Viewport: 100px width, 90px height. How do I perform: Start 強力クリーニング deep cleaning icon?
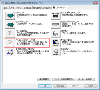[x=10, y=25]
